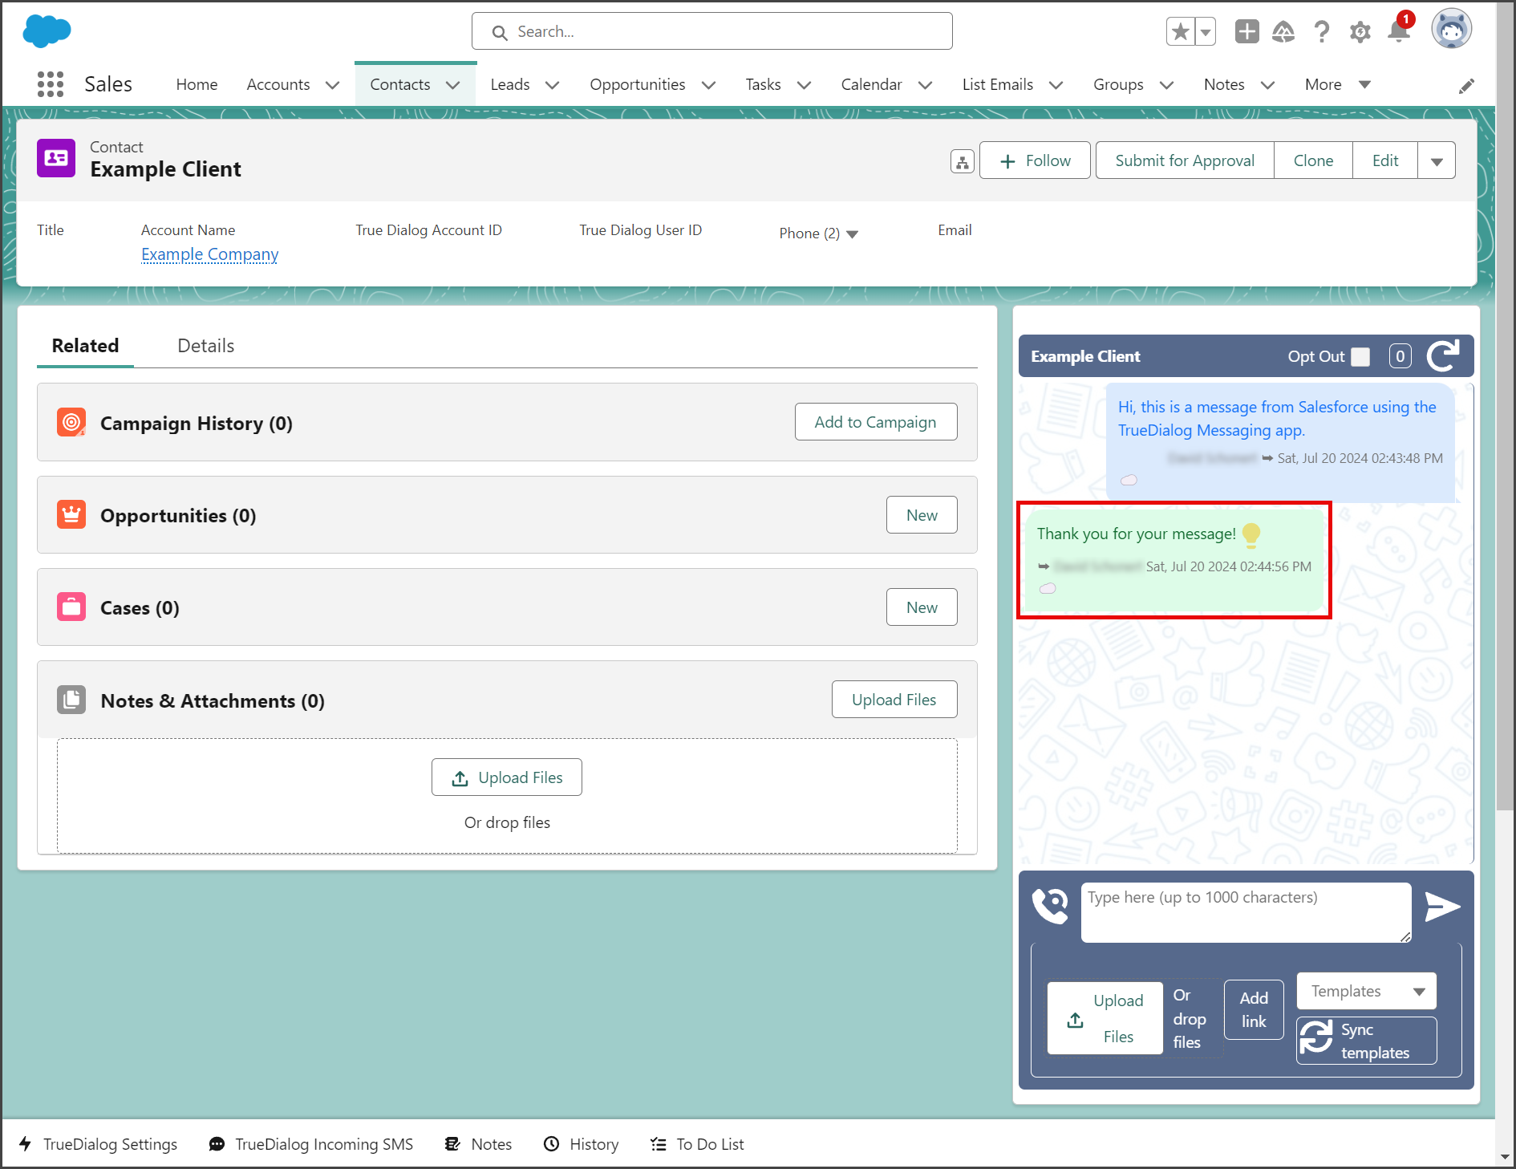
Task: Click the send message arrow icon
Action: 1441,907
